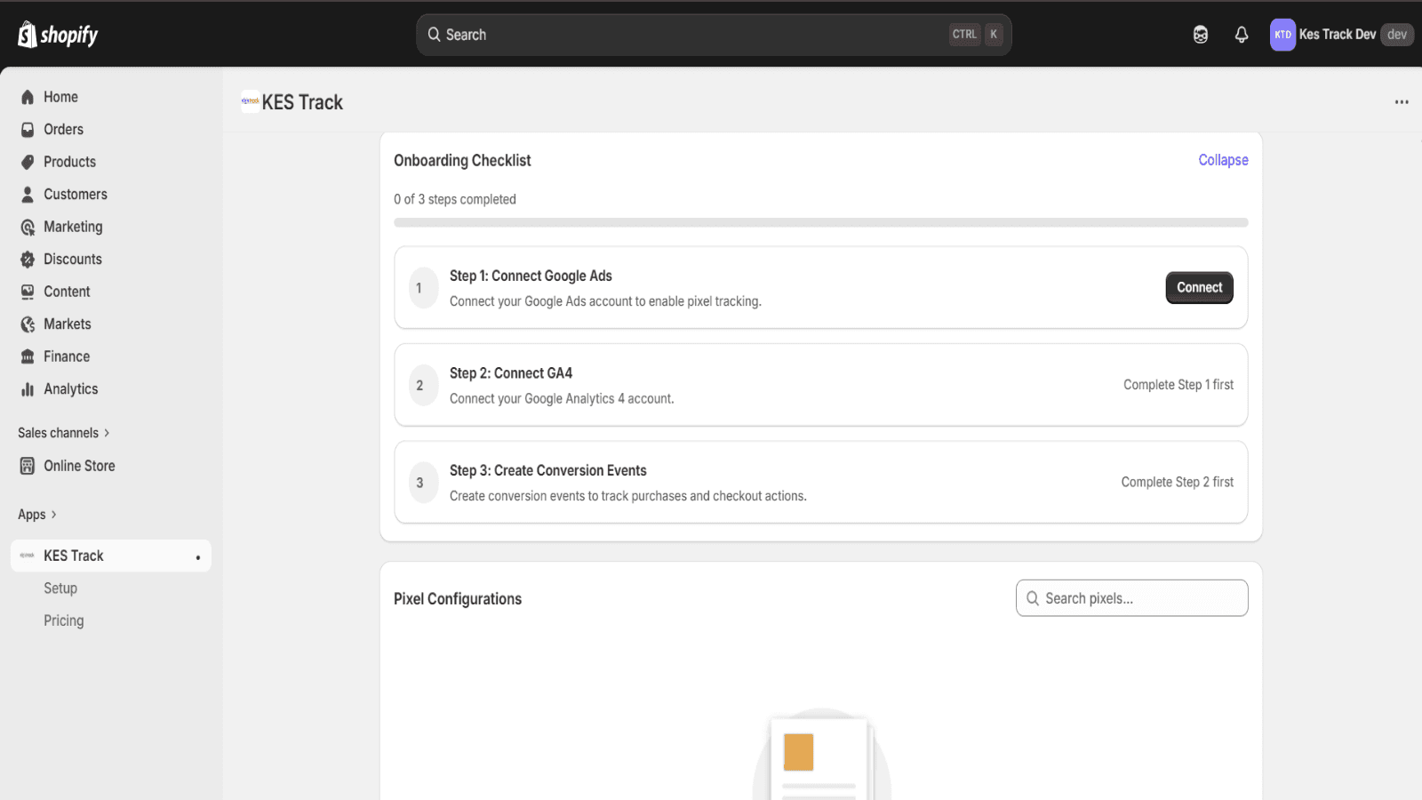Image resolution: width=1422 pixels, height=800 pixels.
Task: Connect your Google Ads account
Action: click(x=1199, y=288)
